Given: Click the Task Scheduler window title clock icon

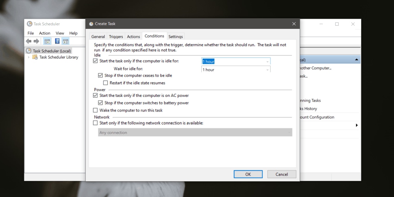Looking at the screenshot, I should [x=30, y=24].
